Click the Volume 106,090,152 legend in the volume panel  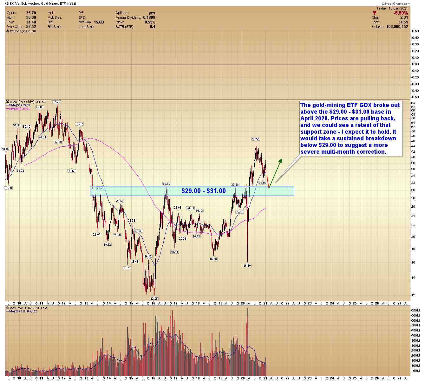[29, 308]
